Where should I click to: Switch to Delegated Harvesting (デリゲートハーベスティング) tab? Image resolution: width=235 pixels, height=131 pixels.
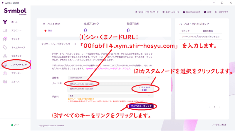(x=56, y=44)
